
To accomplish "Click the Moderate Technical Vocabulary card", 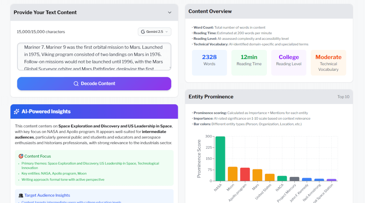I will pyautogui.click(x=328, y=62).
